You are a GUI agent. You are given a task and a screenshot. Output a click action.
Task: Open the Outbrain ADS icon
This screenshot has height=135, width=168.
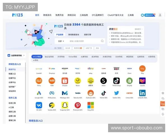click(91, 93)
